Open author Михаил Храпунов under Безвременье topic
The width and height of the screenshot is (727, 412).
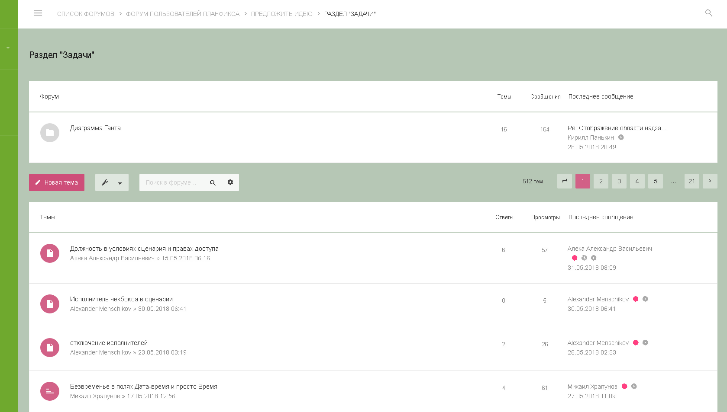tap(95, 396)
